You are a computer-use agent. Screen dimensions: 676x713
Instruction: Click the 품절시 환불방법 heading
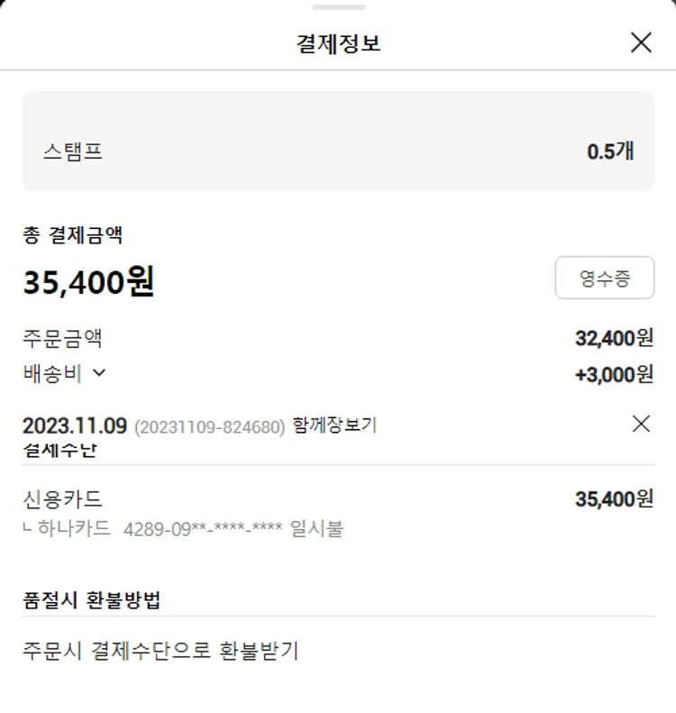click(92, 599)
